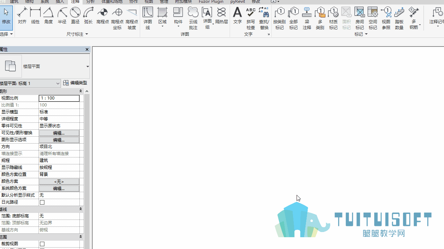Screen dimensions: 444x249
Task: Click the 全部标记 tag all icon
Action: pyautogui.click(x=293, y=18)
